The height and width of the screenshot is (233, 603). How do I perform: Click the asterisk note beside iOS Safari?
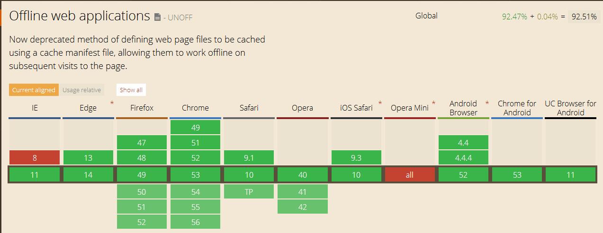pos(380,103)
